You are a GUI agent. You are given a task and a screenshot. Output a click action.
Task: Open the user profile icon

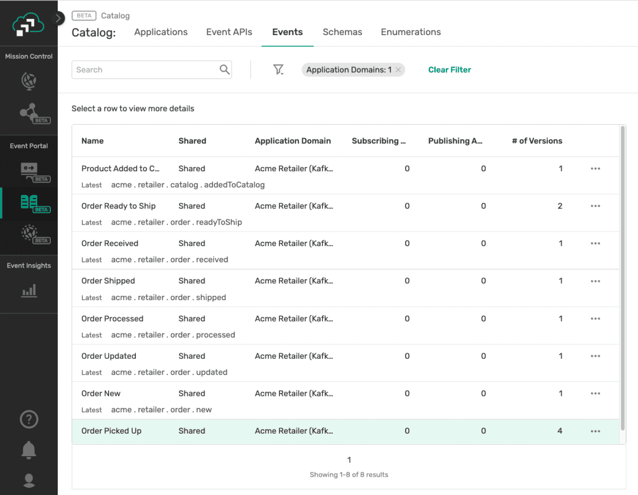[29, 480]
